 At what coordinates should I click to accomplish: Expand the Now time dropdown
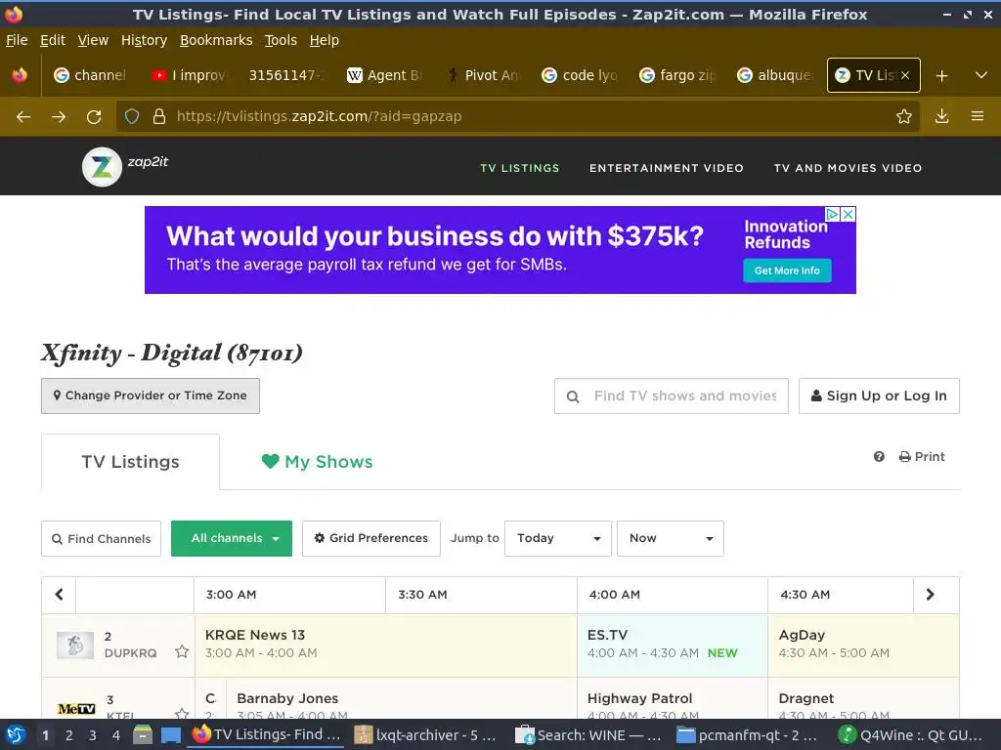coord(671,538)
